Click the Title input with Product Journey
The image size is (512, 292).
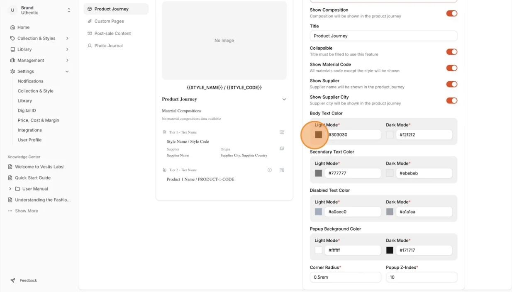point(383,36)
